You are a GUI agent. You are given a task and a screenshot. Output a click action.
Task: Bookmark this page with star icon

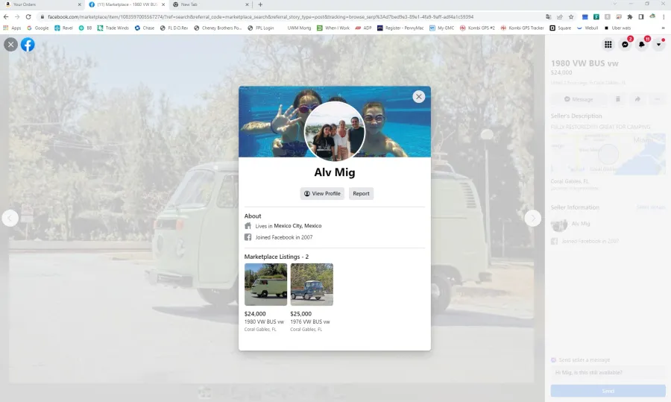tap(571, 16)
